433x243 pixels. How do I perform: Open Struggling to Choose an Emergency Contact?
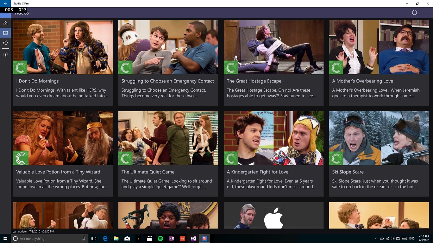point(168,63)
